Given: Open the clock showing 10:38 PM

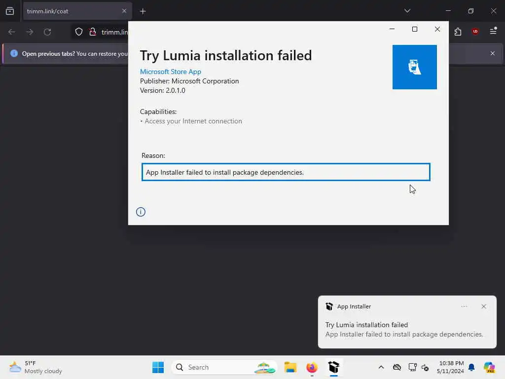Looking at the screenshot, I should [450, 367].
